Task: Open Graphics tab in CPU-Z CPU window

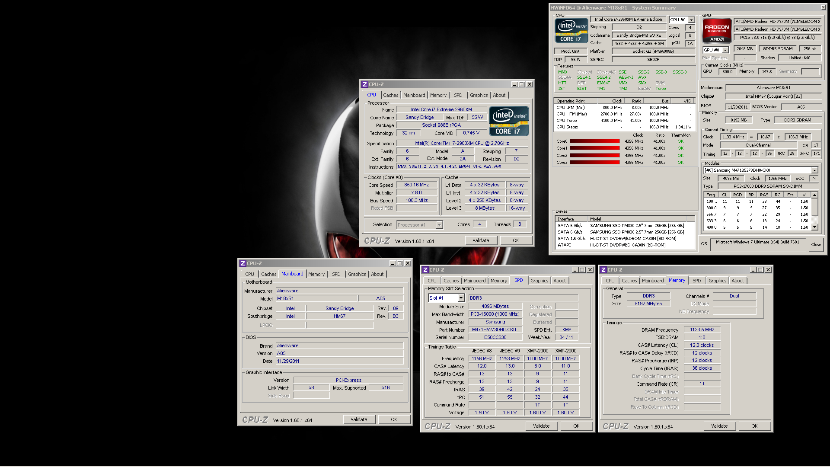Action: pos(479,95)
